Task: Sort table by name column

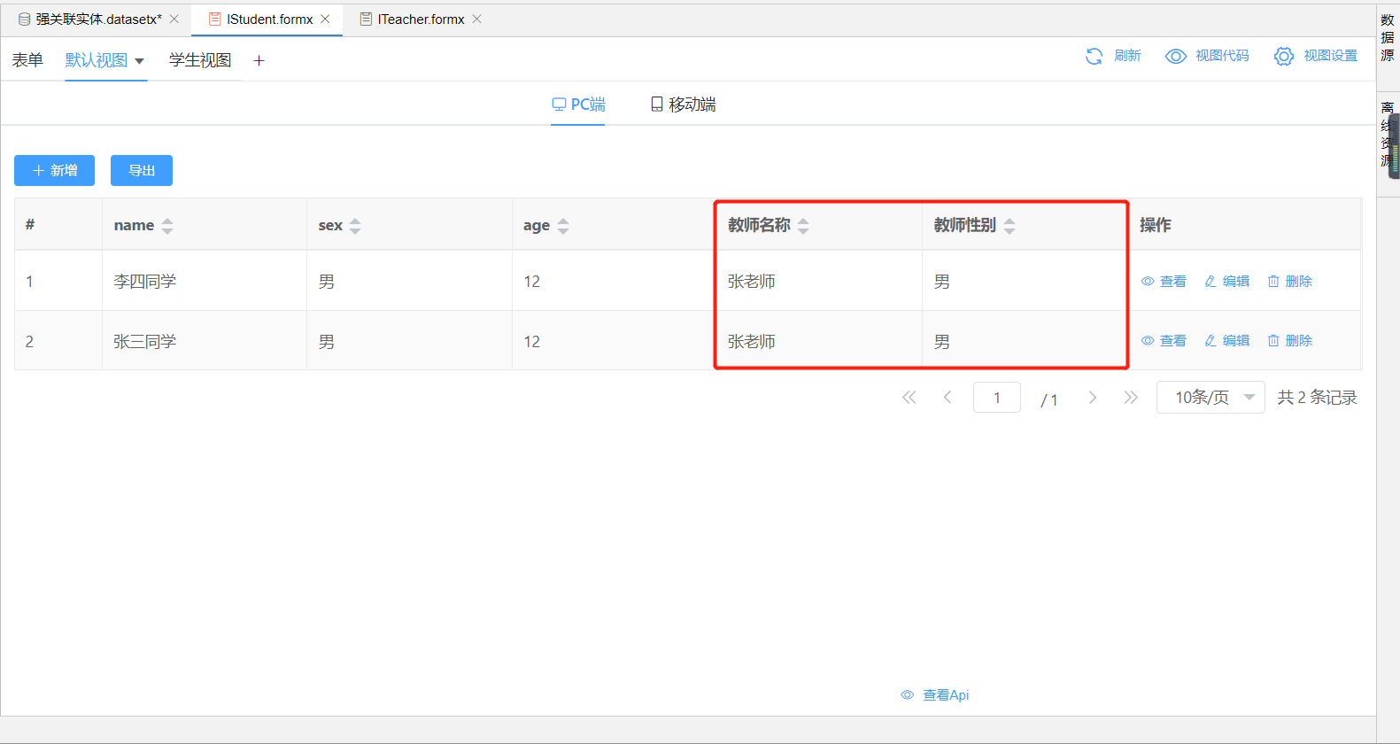Action: [x=167, y=226]
